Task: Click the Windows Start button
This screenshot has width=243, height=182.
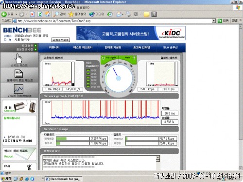Action: click(6, 179)
